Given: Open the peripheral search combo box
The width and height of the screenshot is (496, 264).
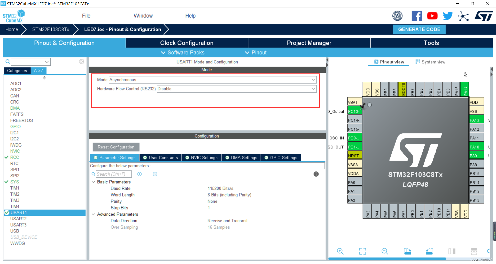Looking at the screenshot, I should coord(31,62).
